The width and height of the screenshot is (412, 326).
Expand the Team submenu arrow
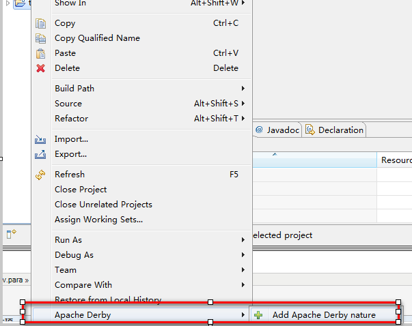(x=243, y=269)
